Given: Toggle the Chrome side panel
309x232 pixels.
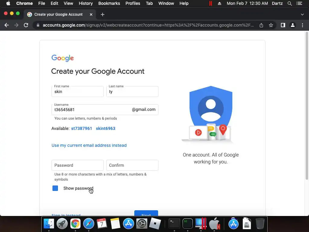Looking at the screenshot, I should point(283,25).
